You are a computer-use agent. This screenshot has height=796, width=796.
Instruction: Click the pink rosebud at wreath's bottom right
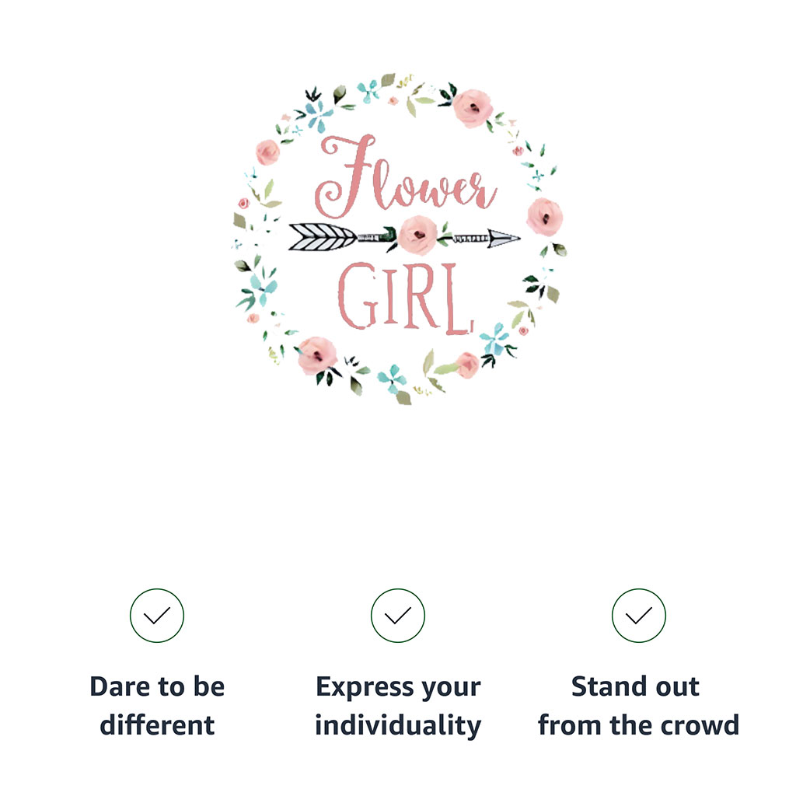coord(467,365)
